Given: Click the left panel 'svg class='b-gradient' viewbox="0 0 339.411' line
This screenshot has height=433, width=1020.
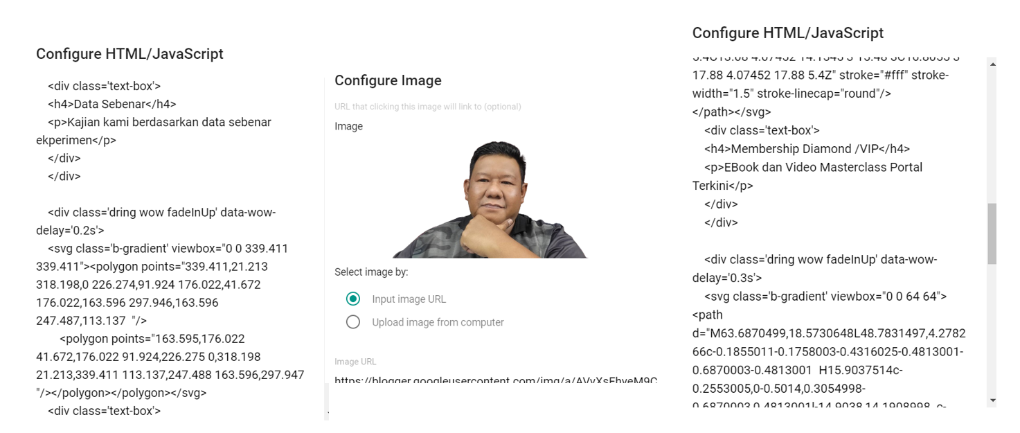Looking at the screenshot, I should (168, 249).
